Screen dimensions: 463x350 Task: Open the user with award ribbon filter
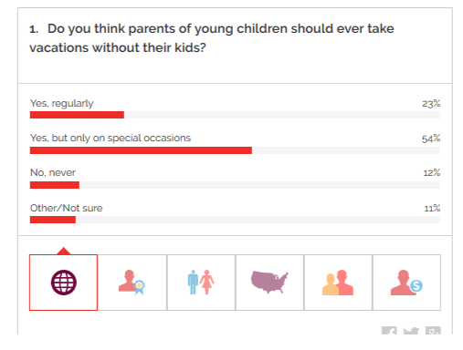pyautogui.click(x=132, y=283)
